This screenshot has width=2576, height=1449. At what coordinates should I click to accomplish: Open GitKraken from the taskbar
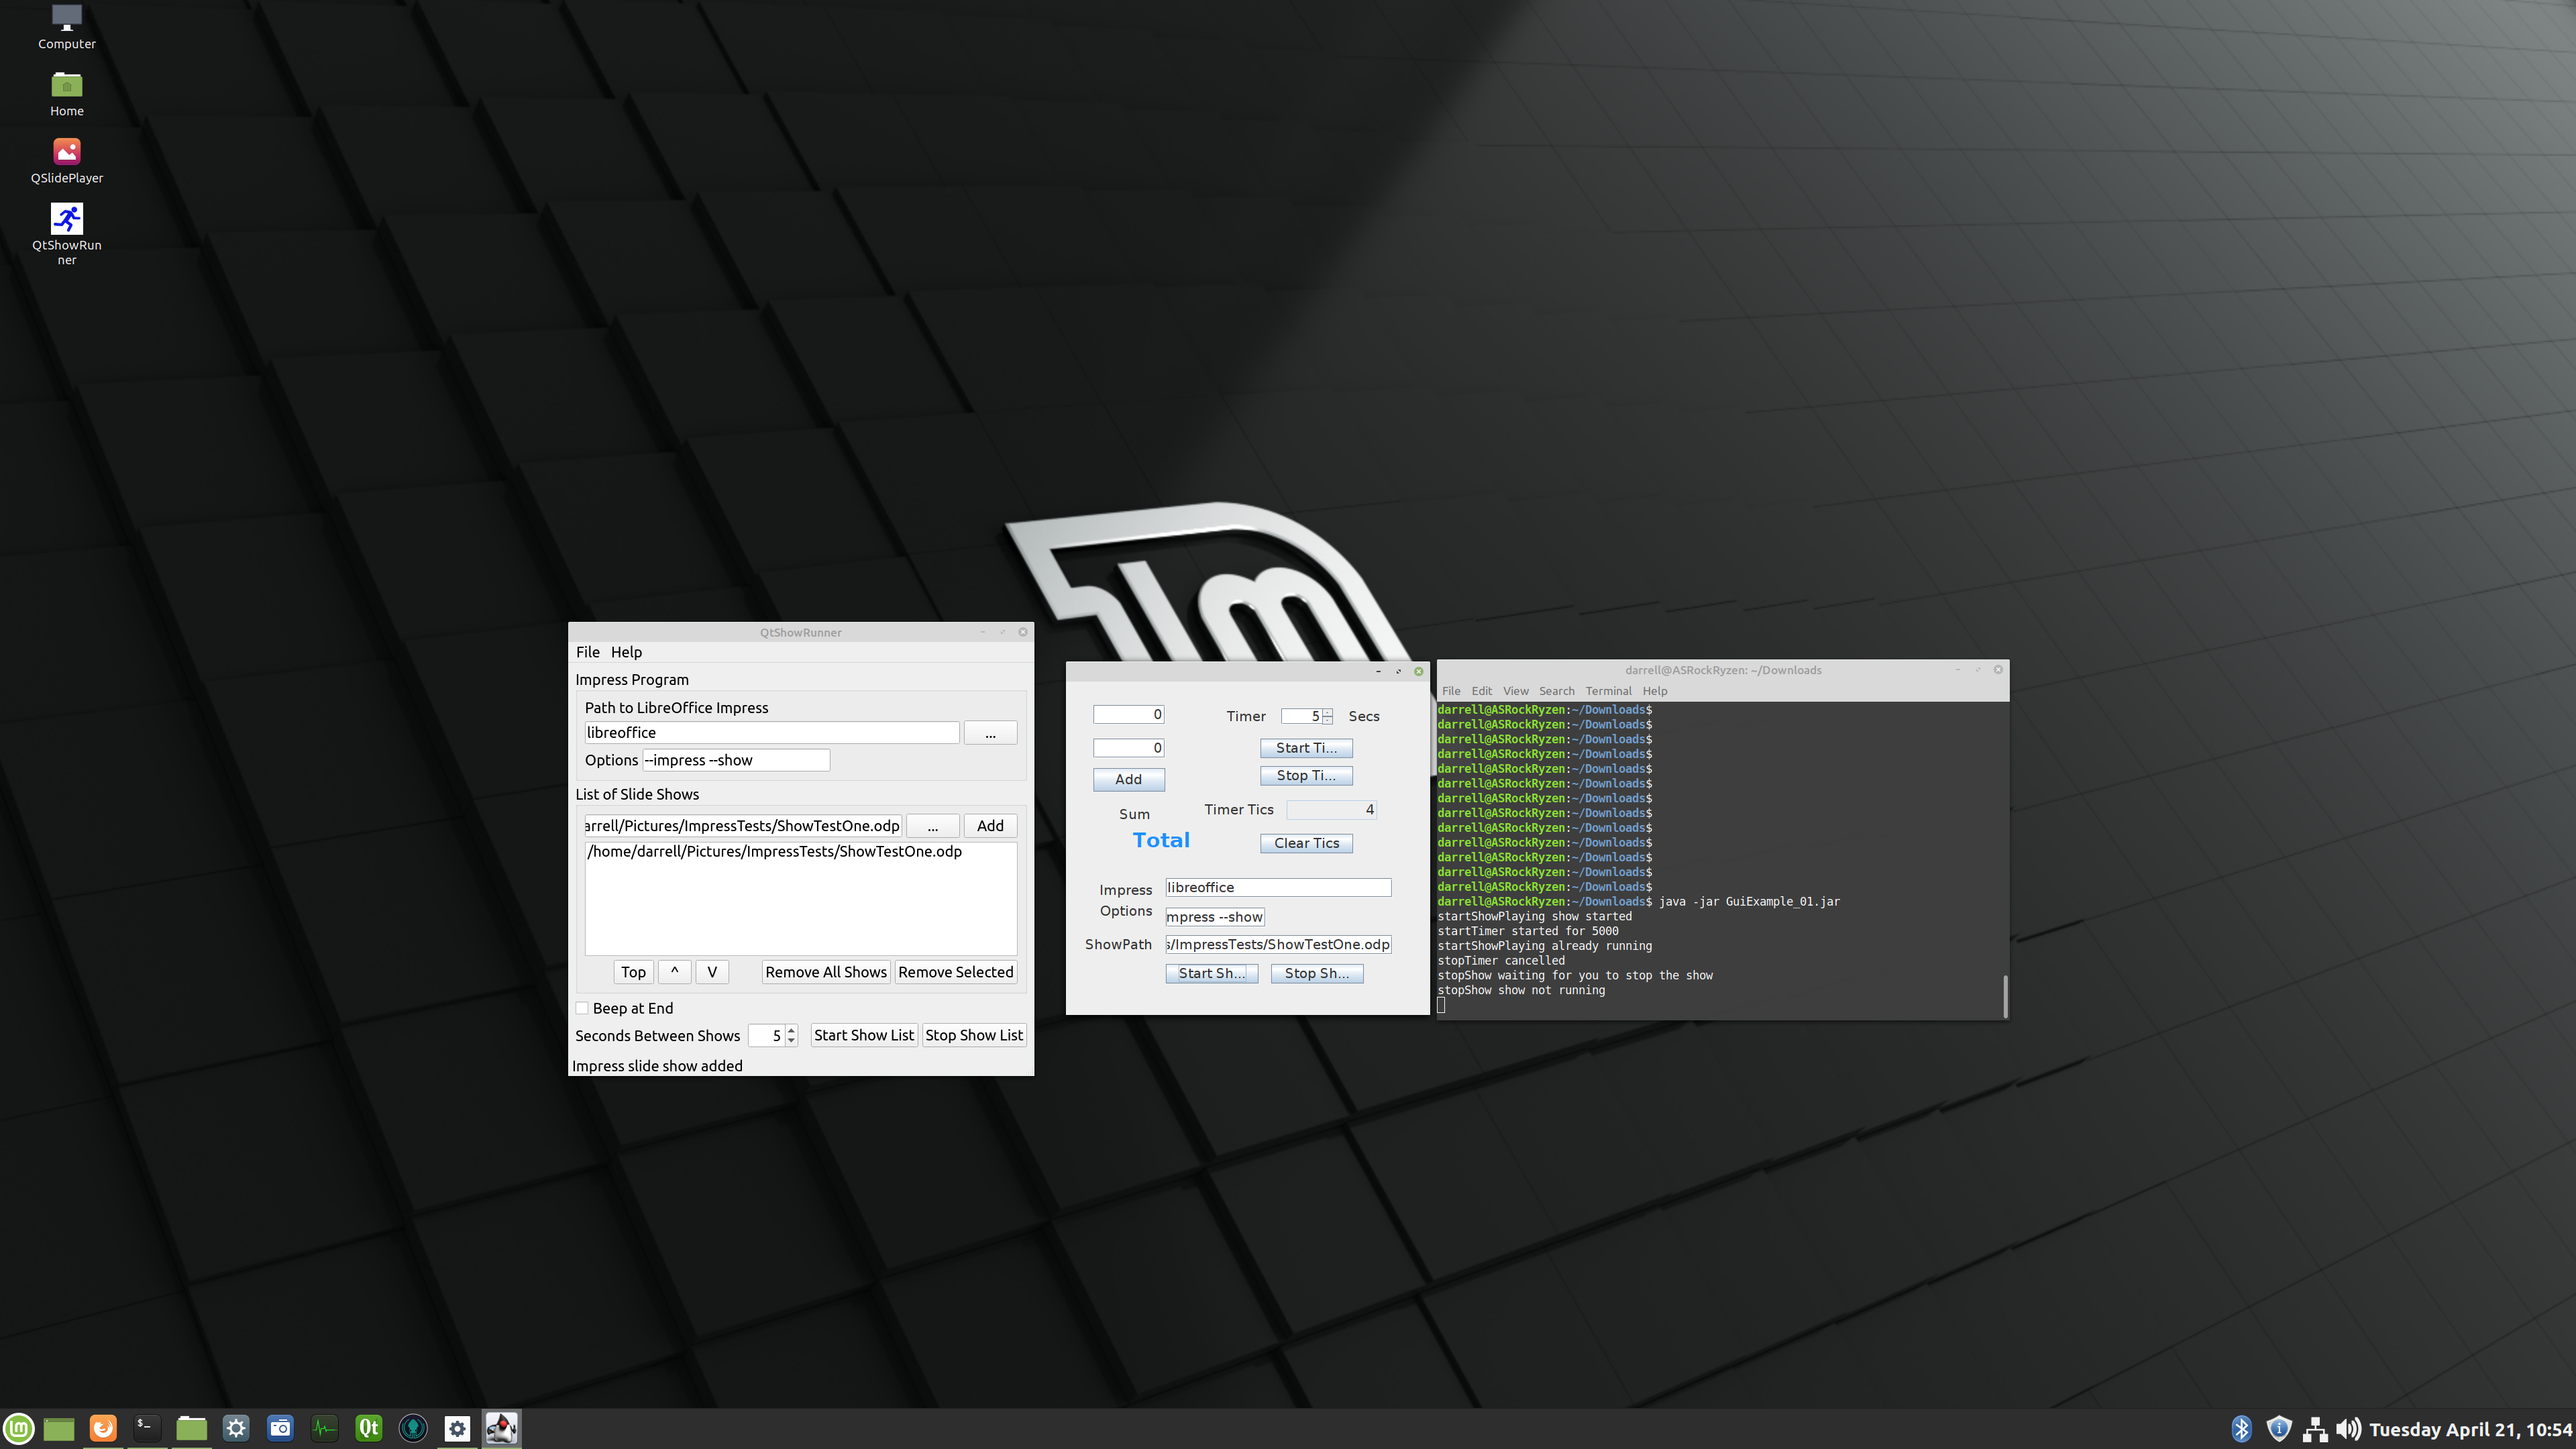click(x=413, y=1428)
